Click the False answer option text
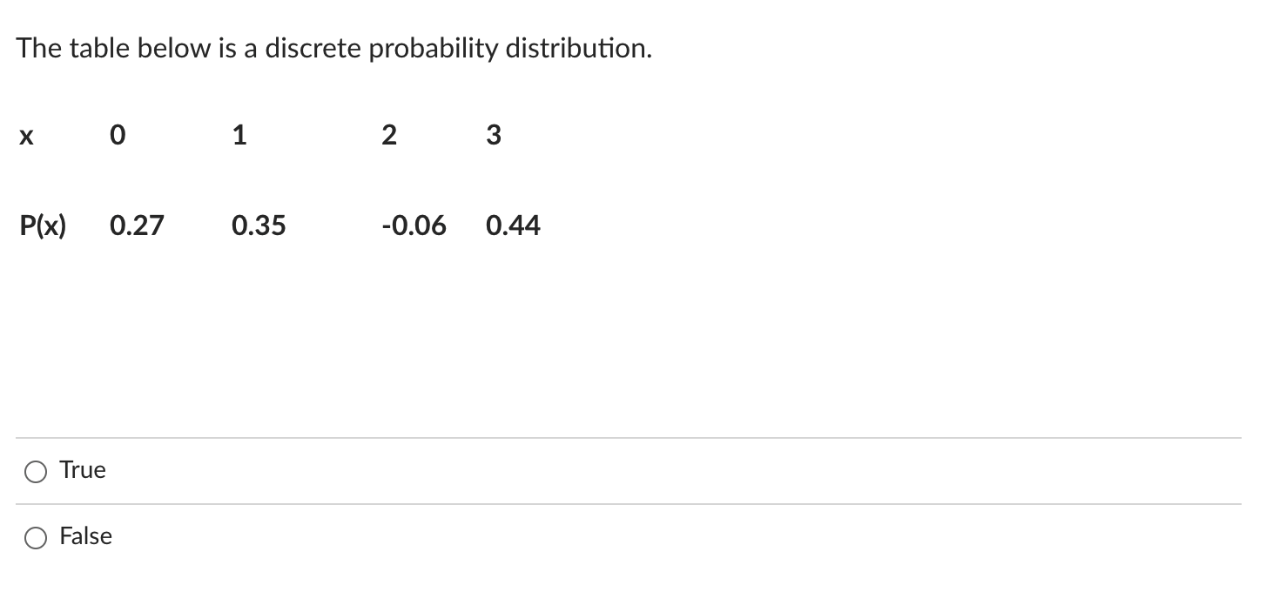Viewport: 1266px width, 592px height. [84, 536]
